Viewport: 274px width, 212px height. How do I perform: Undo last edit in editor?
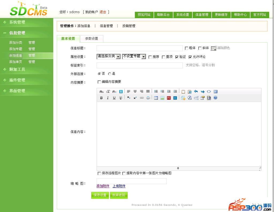coord(196,91)
